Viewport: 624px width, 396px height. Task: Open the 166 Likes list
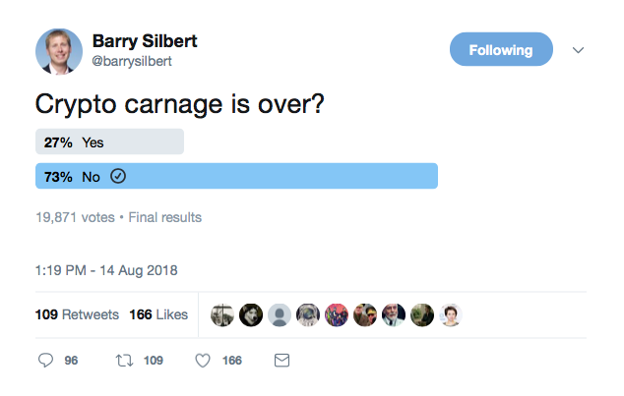(158, 314)
